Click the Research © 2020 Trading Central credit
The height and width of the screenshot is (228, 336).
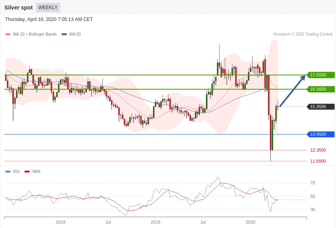point(303,34)
